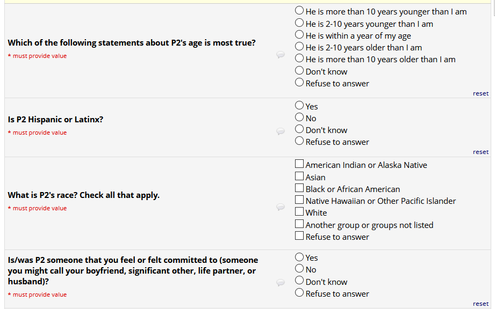
Task: Check the 'White' race checkbox
Action: (x=299, y=212)
